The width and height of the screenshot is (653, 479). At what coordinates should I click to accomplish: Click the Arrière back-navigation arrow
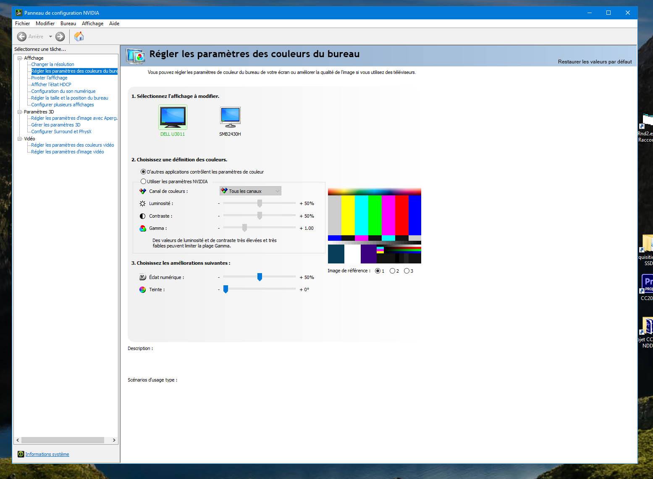click(x=22, y=36)
